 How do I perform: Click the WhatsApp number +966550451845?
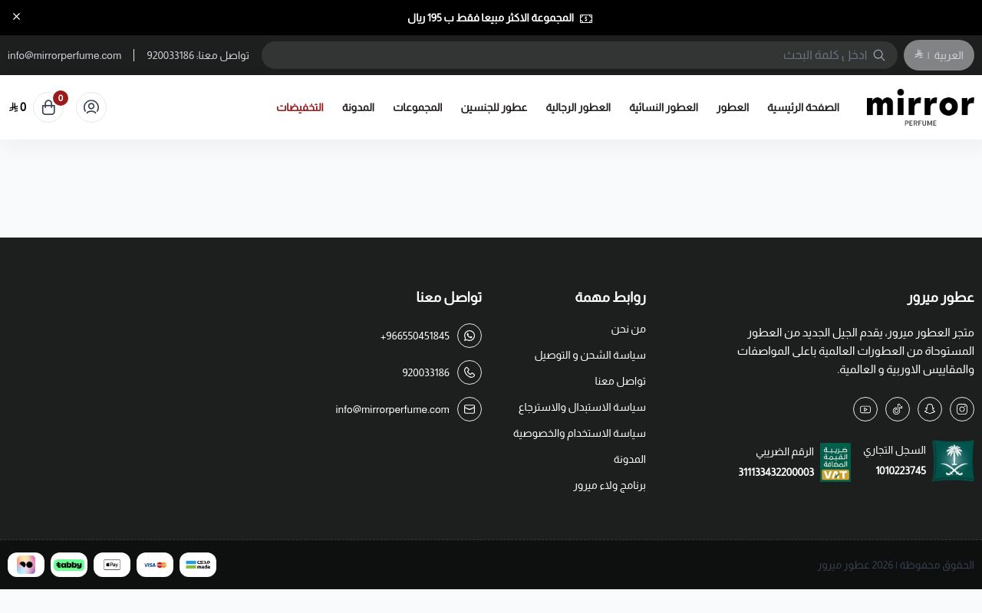click(x=415, y=336)
